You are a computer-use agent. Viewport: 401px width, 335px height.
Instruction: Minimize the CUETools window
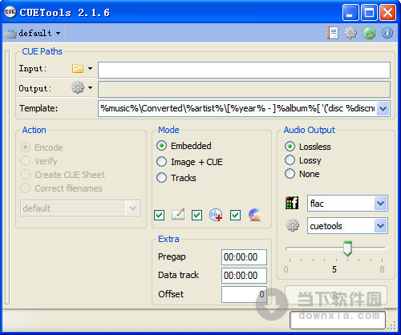tap(350, 12)
